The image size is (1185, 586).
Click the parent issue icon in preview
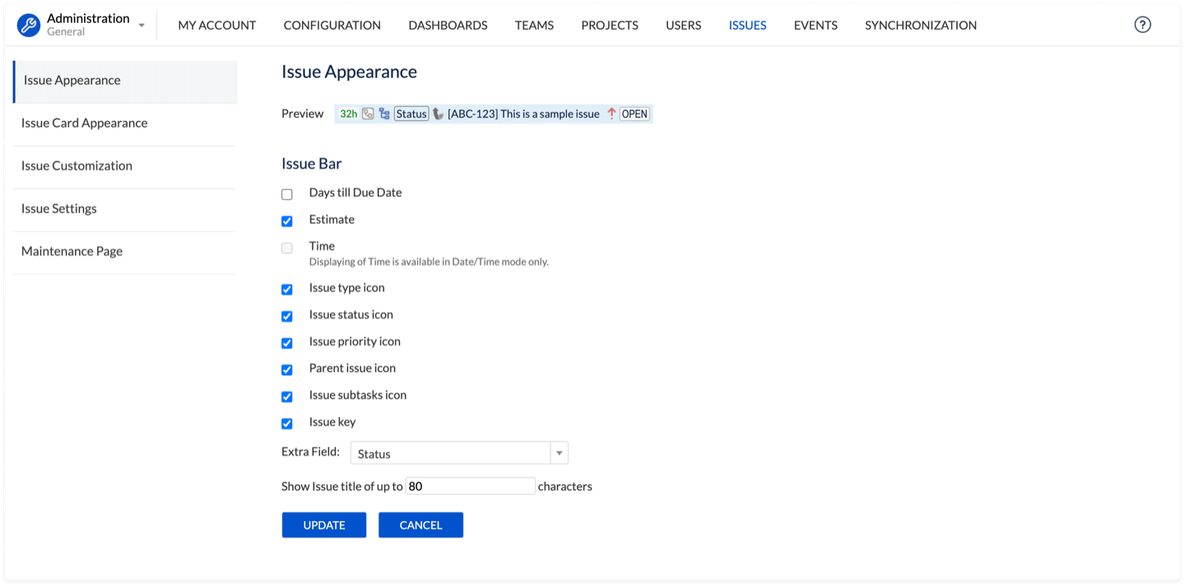(x=368, y=114)
